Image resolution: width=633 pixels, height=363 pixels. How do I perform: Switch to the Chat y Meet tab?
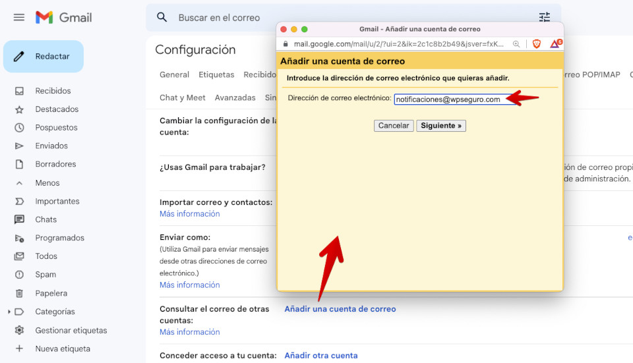click(x=183, y=98)
